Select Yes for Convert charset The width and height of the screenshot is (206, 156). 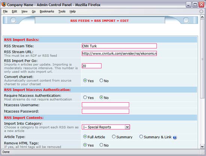[x=85, y=80]
